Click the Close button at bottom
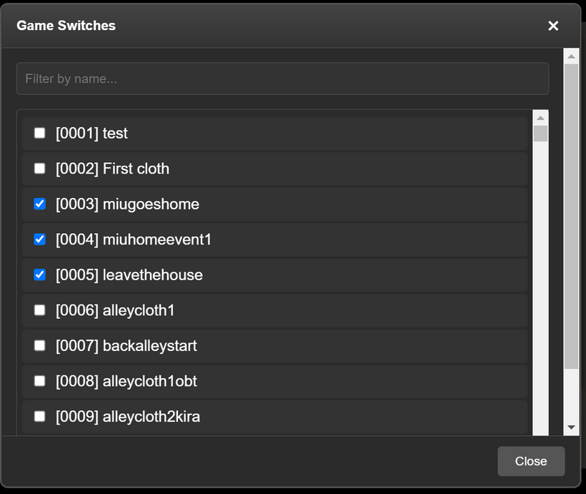This screenshot has height=494, width=586. 530,461
